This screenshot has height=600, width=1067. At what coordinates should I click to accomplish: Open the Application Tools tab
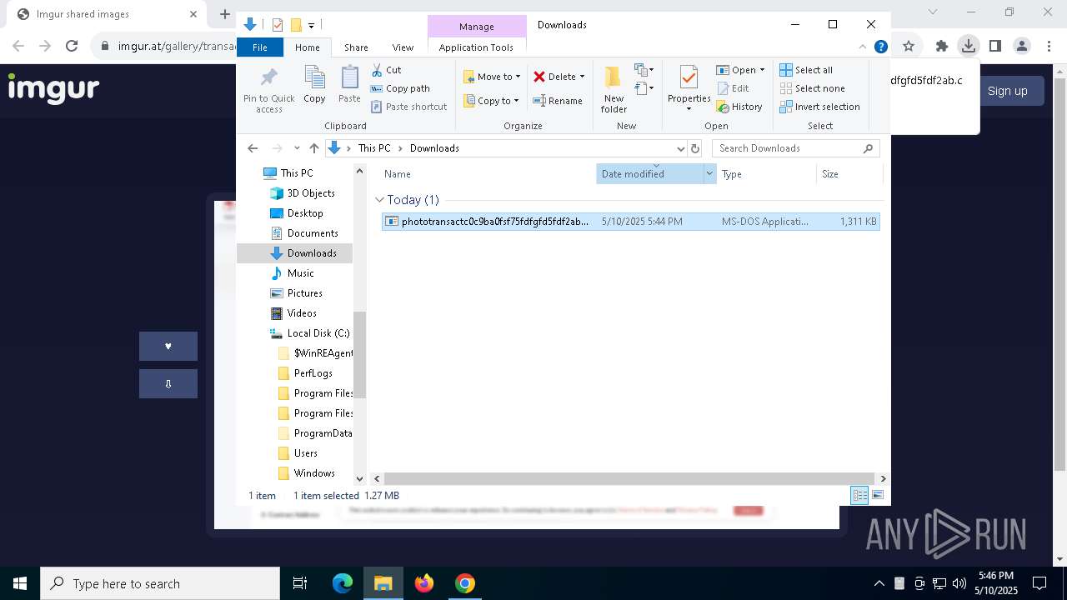(476, 47)
